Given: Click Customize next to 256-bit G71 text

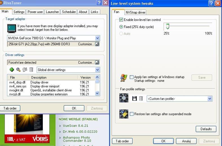Looking at the screenshot, I should 86,44.
